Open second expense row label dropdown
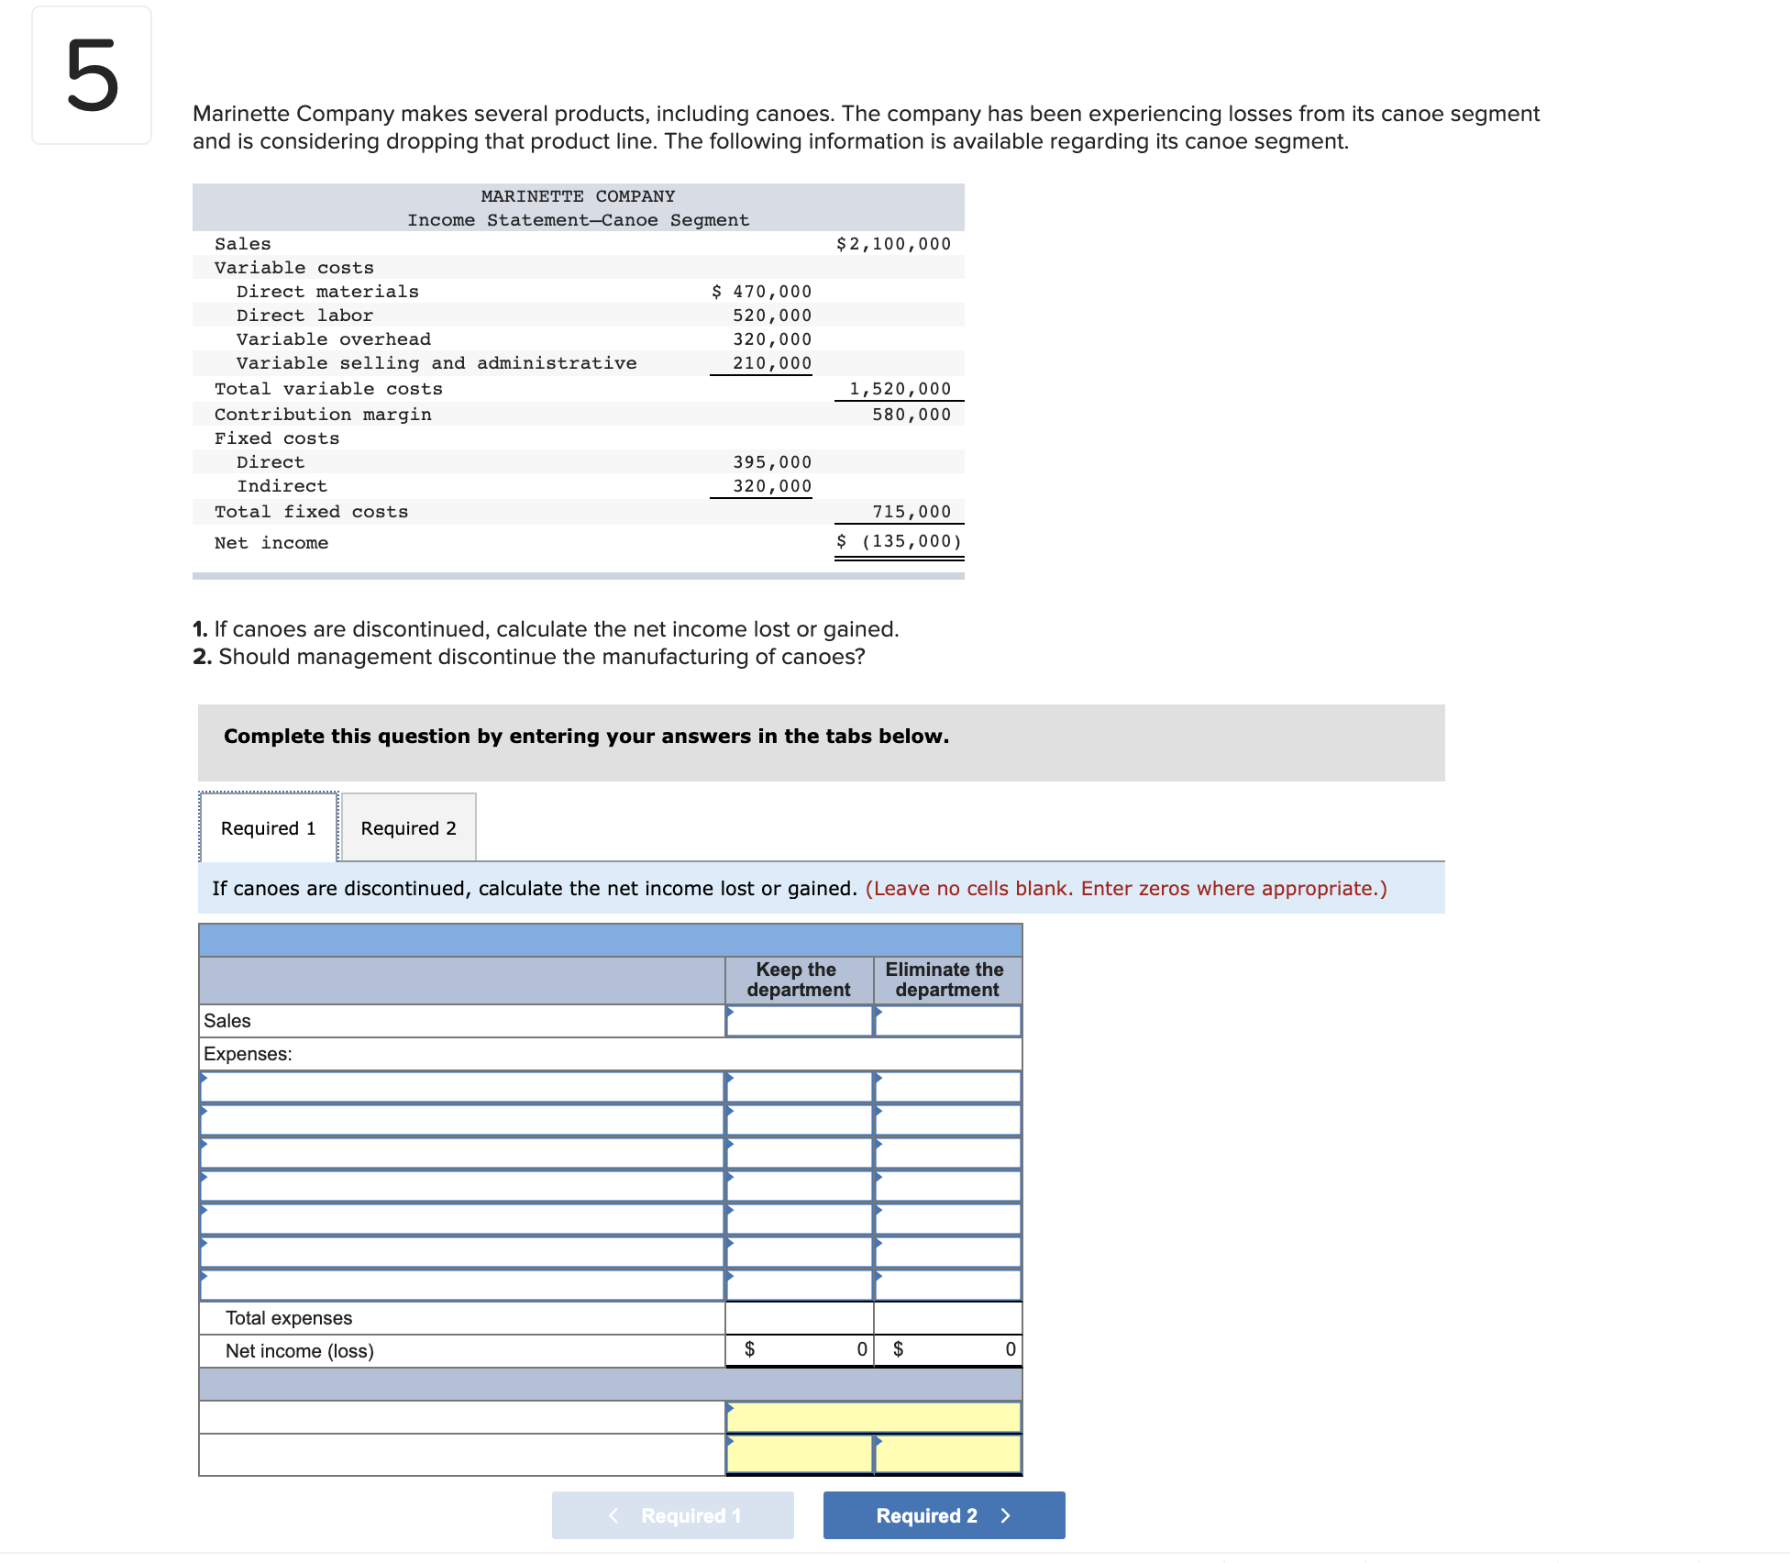 coord(462,1120)
